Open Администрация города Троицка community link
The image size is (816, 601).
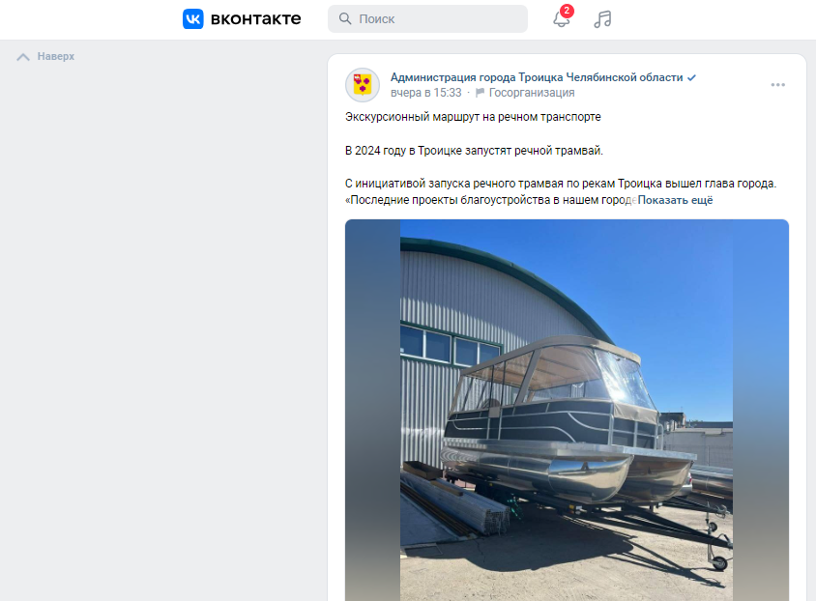tap(537, 77)
